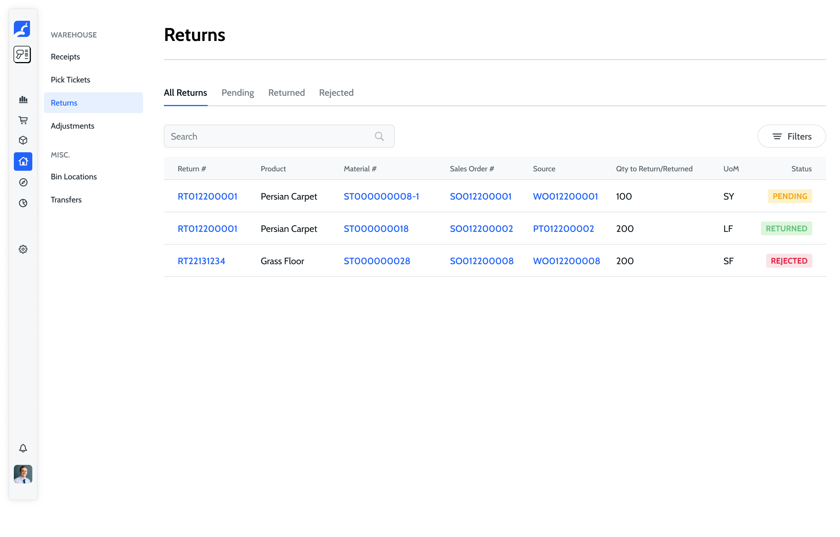Select the warehouse home icon
The width and height of the screenshot is (840, 537).
23,162
